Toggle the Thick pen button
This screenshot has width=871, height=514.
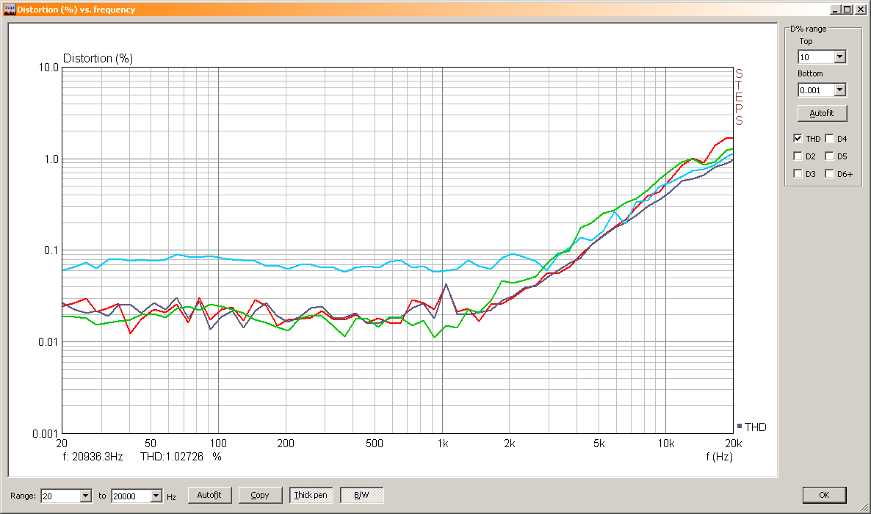(x=311, y=495)
